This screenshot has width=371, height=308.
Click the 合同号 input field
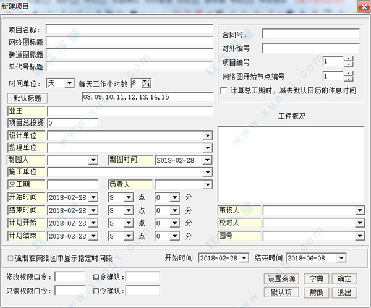310,34
